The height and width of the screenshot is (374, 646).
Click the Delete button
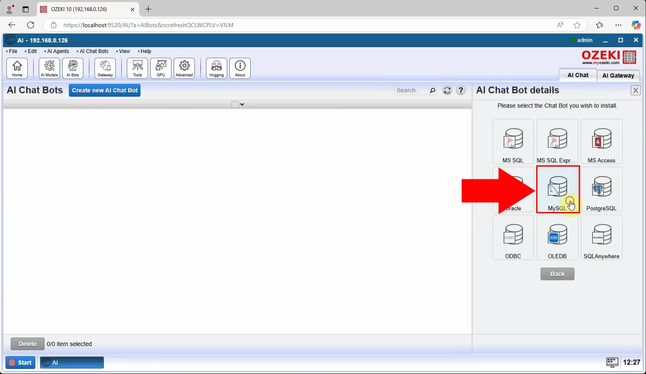28,344
